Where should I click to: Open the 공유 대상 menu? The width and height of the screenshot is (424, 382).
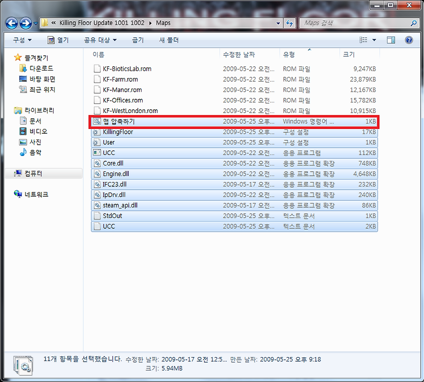(100, 40)
